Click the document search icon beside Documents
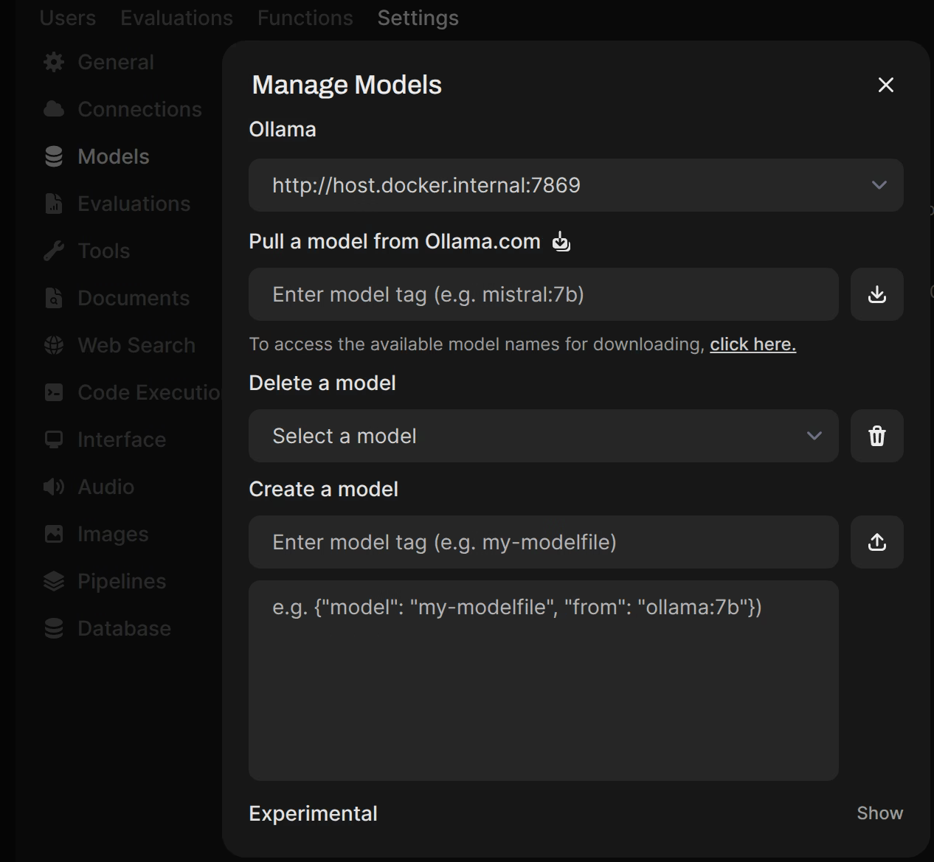The height and width of the screenshot is (862, 934). [54, 298]
